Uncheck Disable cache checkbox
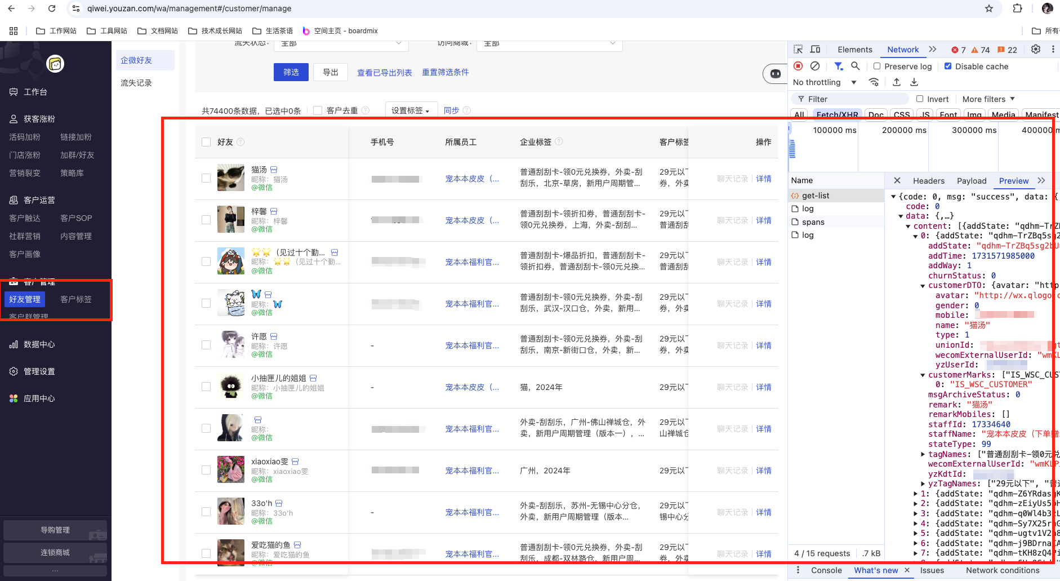This screenshot has width=1060, height=581. pyautogui.click(x=948, y=66)
